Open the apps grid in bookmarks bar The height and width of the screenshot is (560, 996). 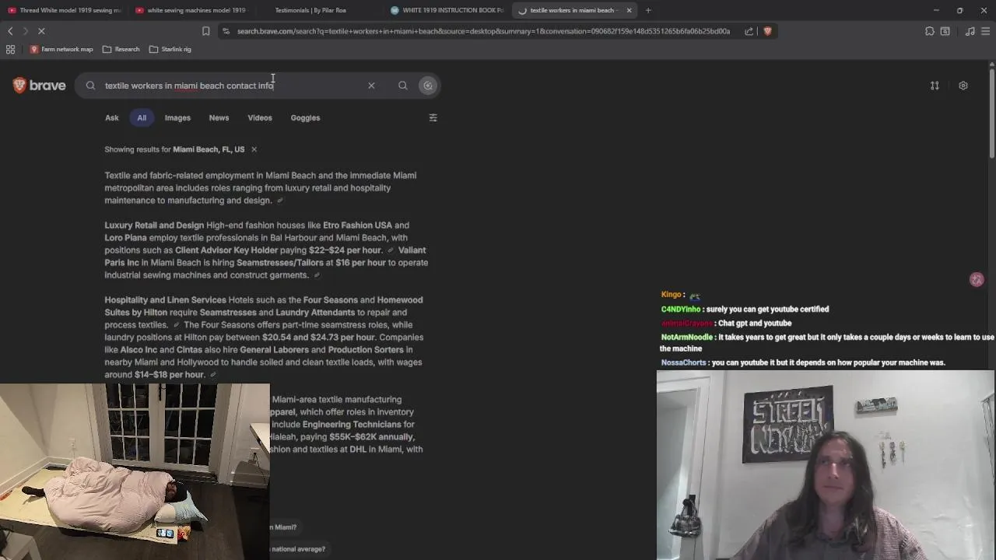point(10,49)
